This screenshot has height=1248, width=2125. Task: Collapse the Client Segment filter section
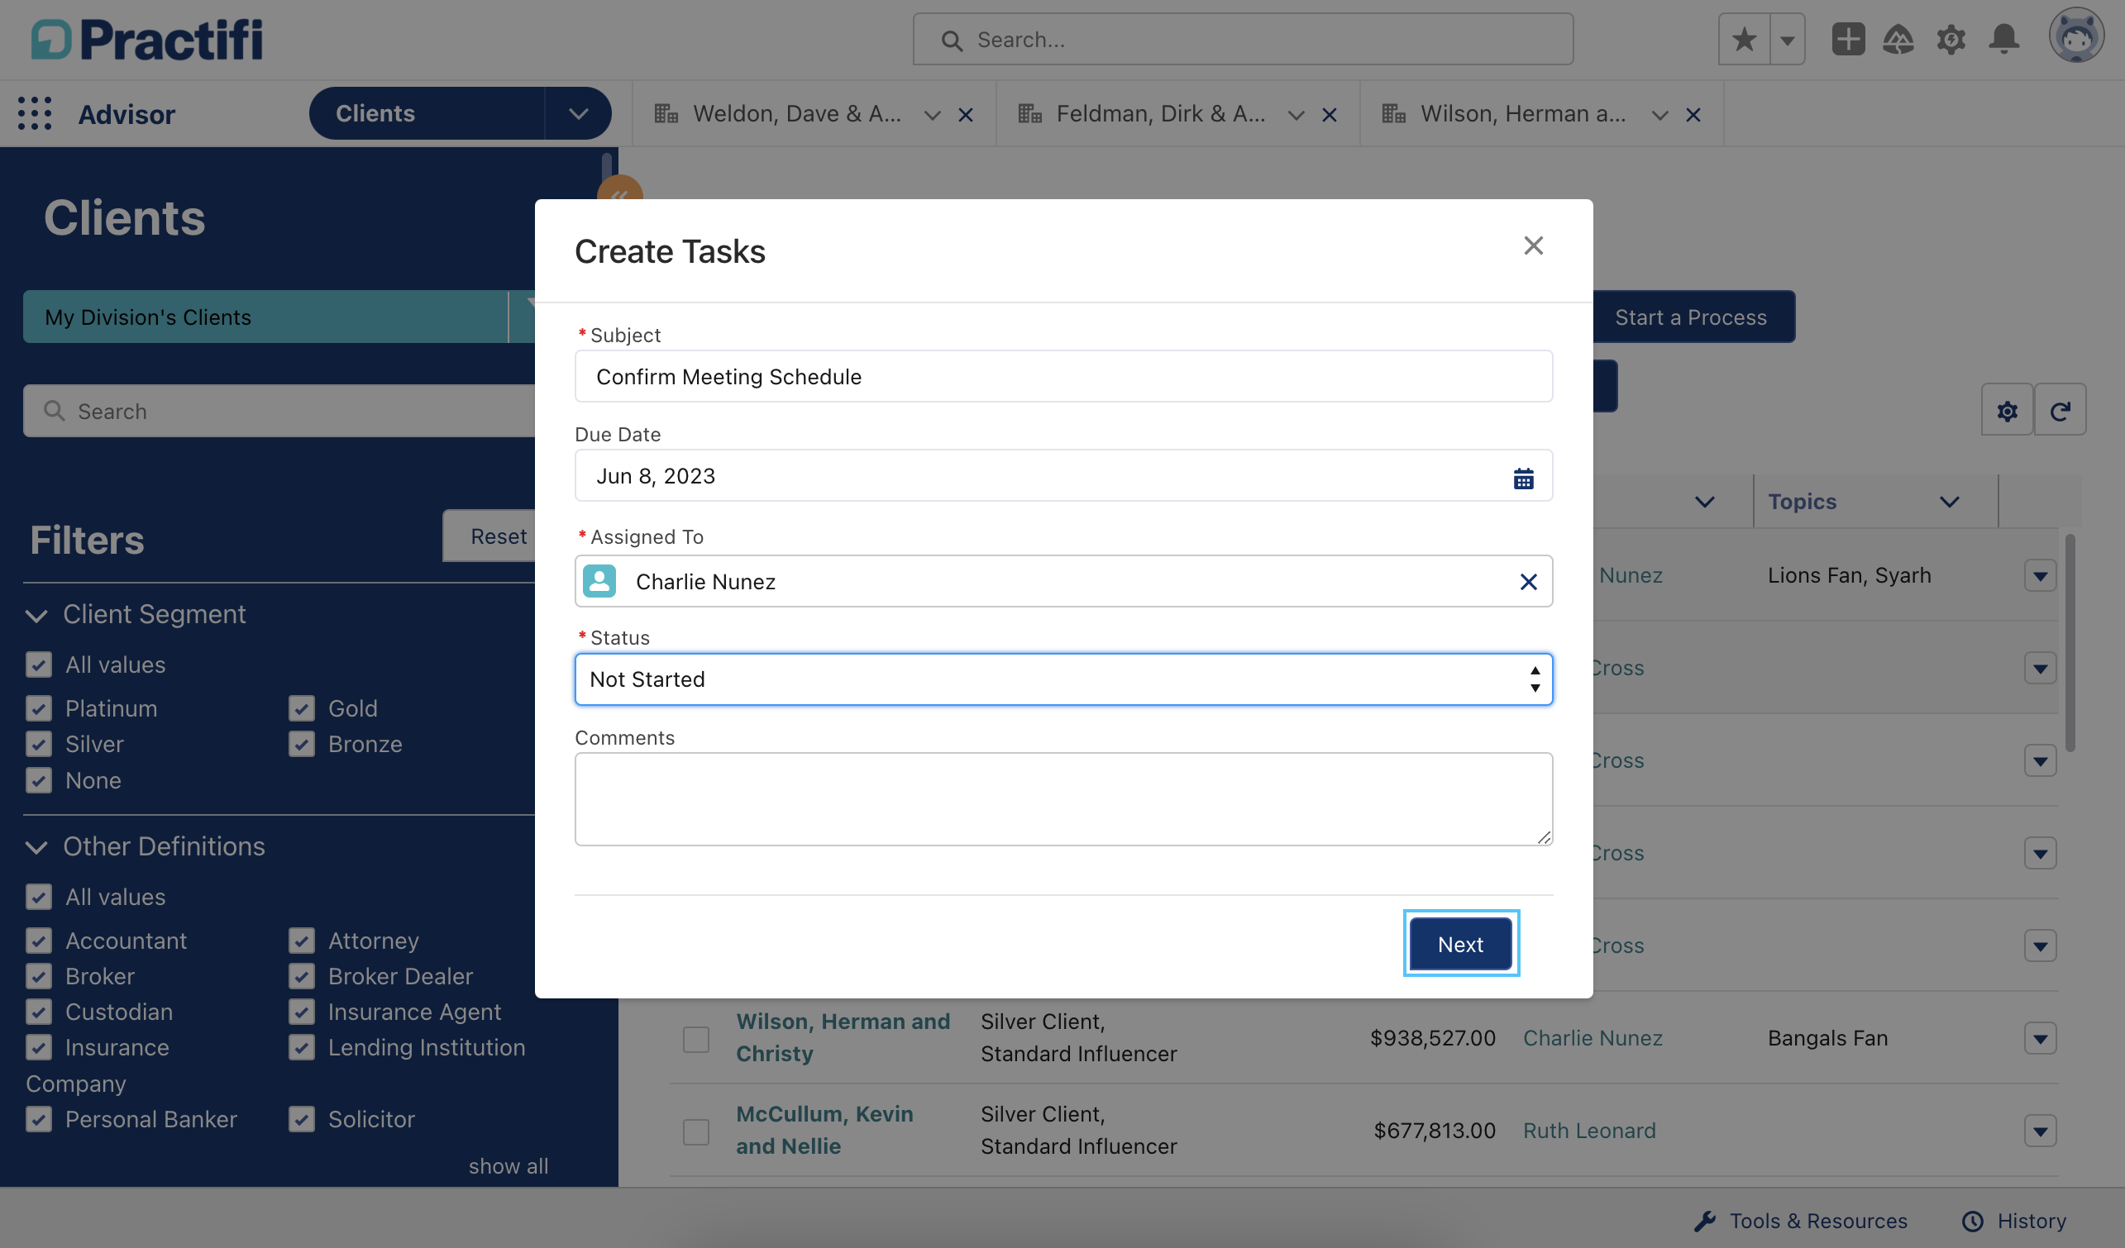tap(36, 615)
